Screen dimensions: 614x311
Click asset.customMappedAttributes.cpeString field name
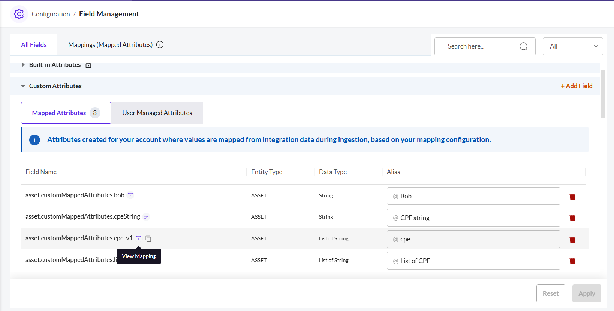tap(83, 216)
